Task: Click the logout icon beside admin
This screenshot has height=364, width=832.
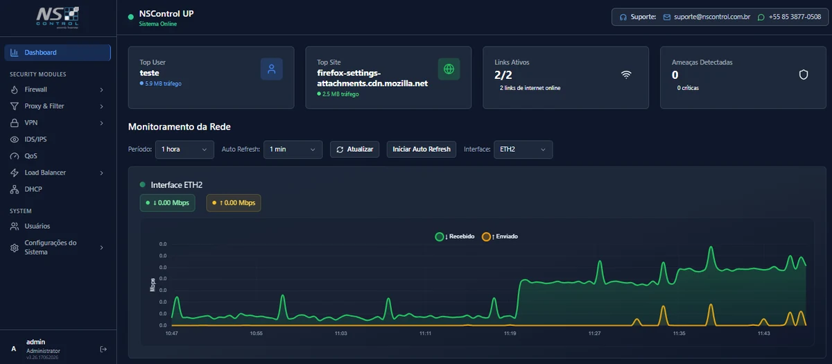Action: 103,349
